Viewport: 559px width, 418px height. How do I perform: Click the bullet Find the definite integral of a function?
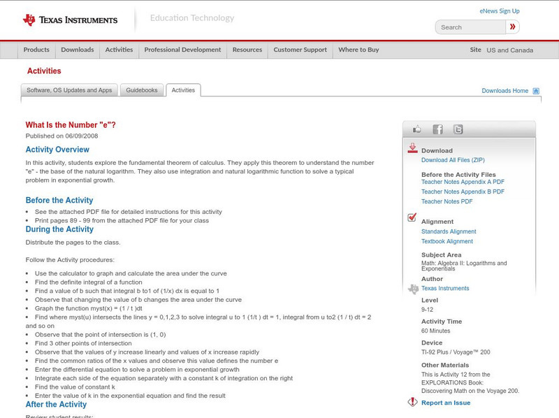pyautogui.click(x=89, y=282)
